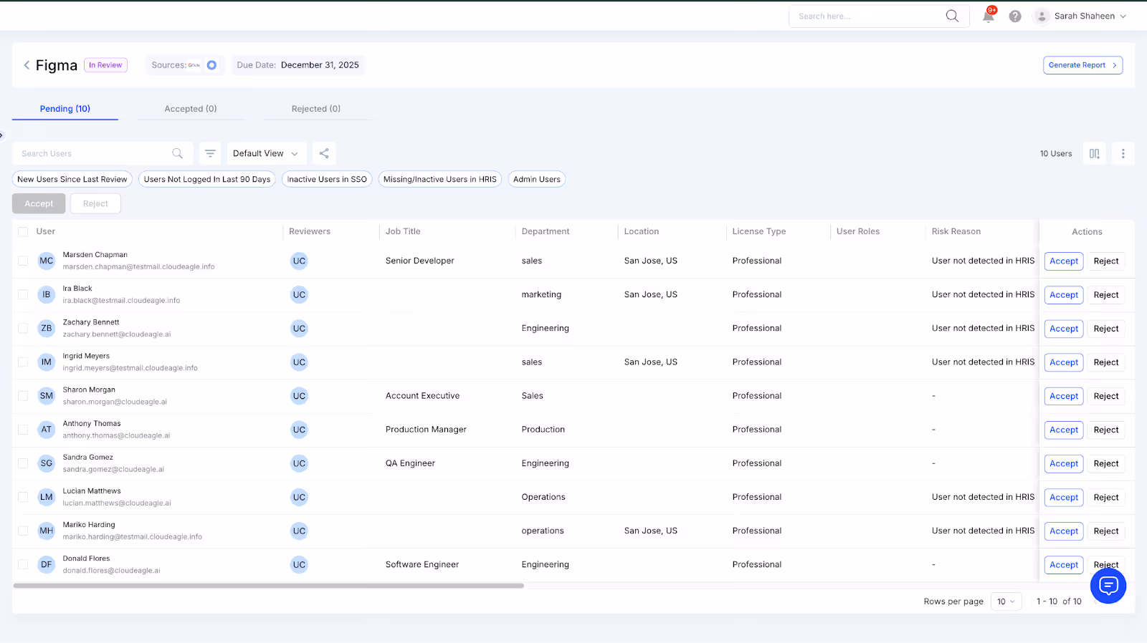Open the three-dot more options menu
1147x643 pixels.
(1123, 153)
